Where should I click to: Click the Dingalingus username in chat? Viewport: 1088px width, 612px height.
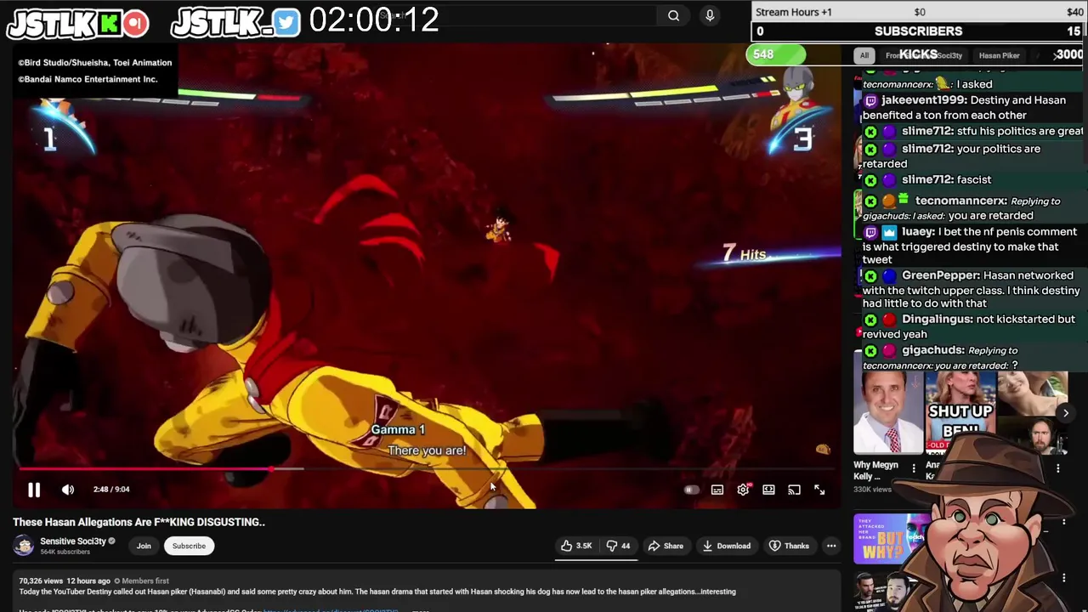click(x=937, y=319)
